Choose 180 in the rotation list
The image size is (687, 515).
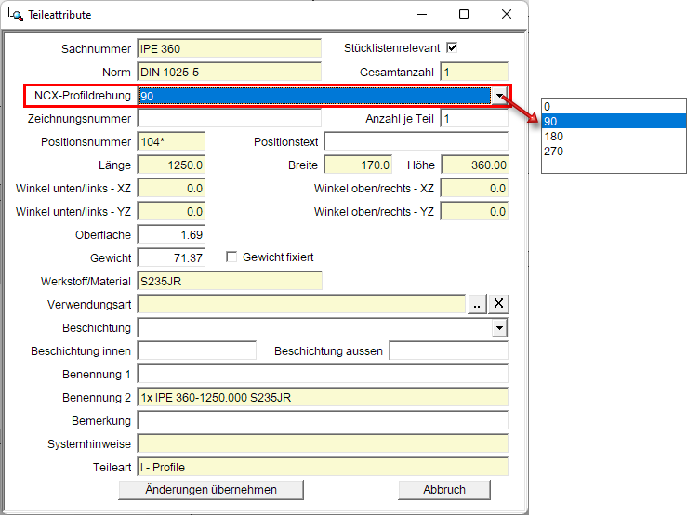click(x=614, y=137)
